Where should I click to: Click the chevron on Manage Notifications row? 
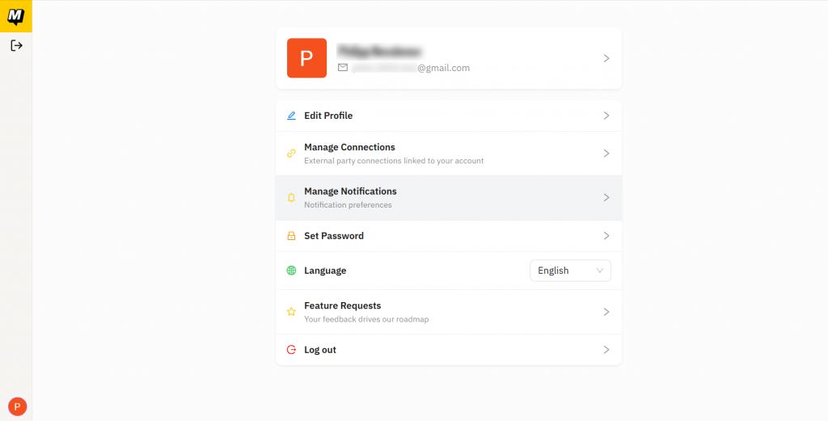[x=606, y=198]
